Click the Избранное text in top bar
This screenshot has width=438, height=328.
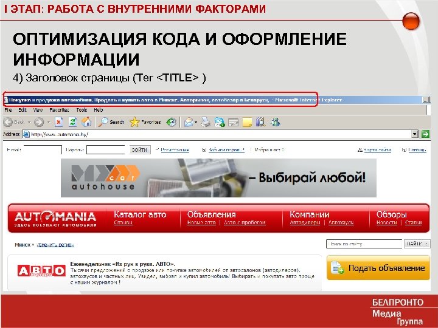coord(267,150)
